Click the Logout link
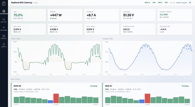The height and width of the screenshot is (107, 195). tap(184, 3)
